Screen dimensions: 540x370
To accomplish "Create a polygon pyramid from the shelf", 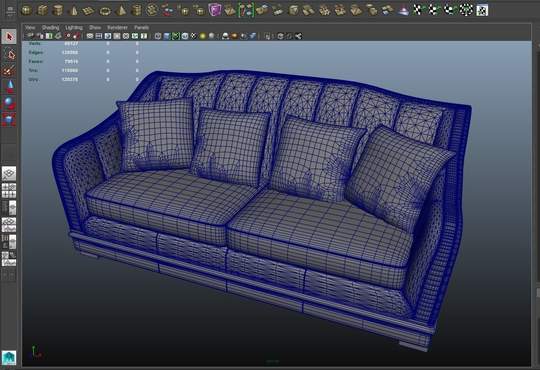I will click(121, 10).
